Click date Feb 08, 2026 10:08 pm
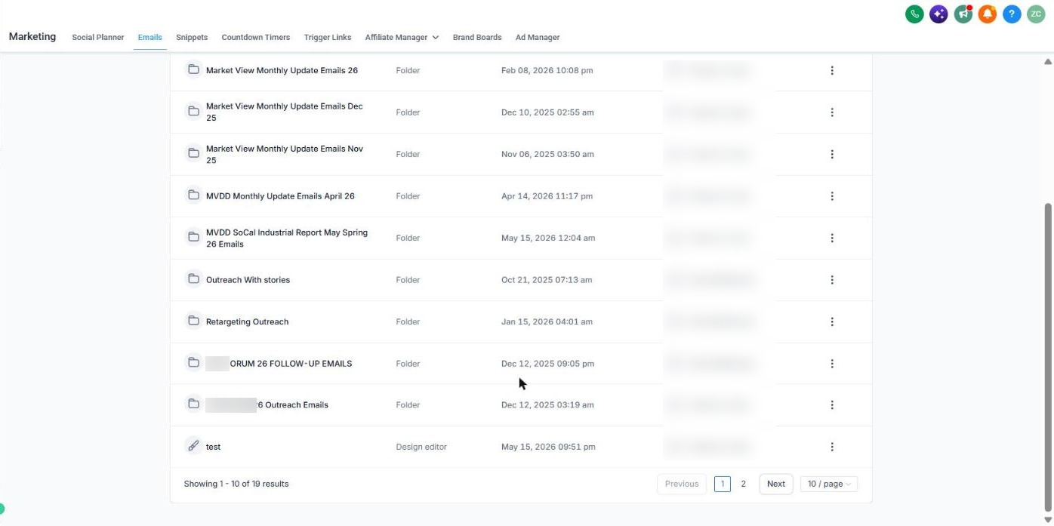 (x=547, y=70)
